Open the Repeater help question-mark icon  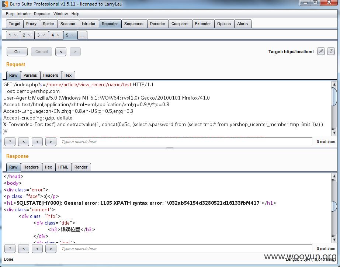331,51
